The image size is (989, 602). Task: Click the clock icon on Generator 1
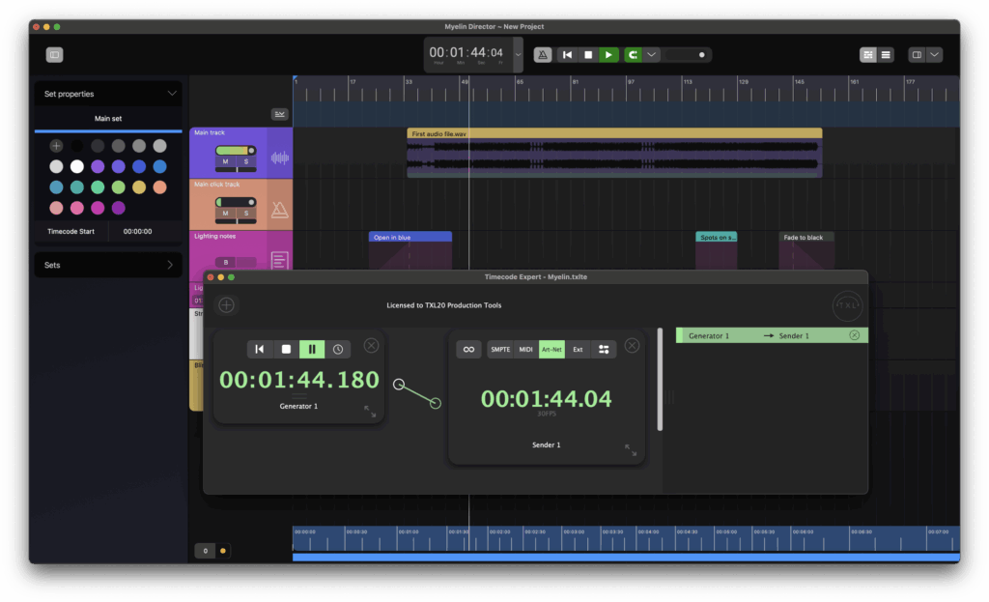(338, 349)
